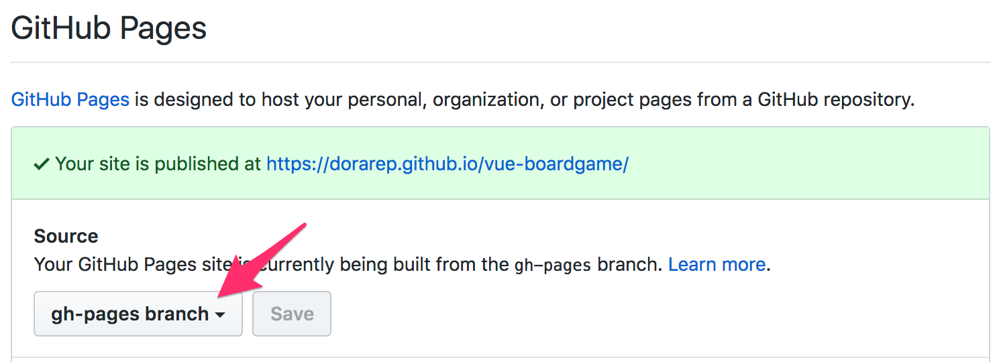Click the Source label
This screenshot has width=997, height=362.
pos(66,236)
